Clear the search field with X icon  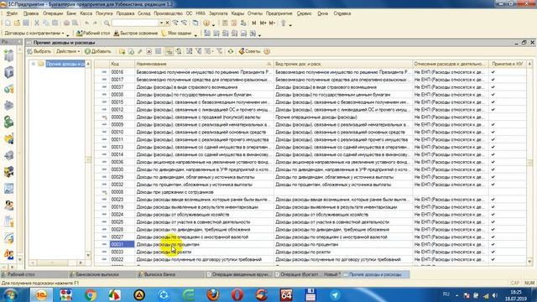point(167,23)
